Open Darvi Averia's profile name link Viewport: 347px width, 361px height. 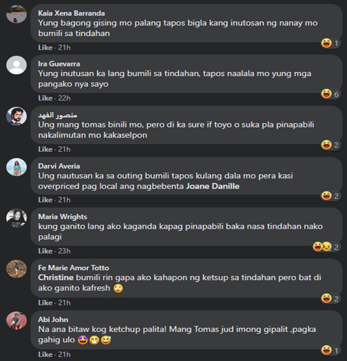click(x=59, y=166)
